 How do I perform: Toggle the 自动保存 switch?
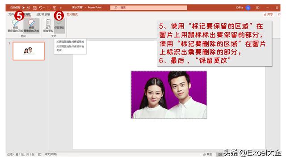point(26,8)
